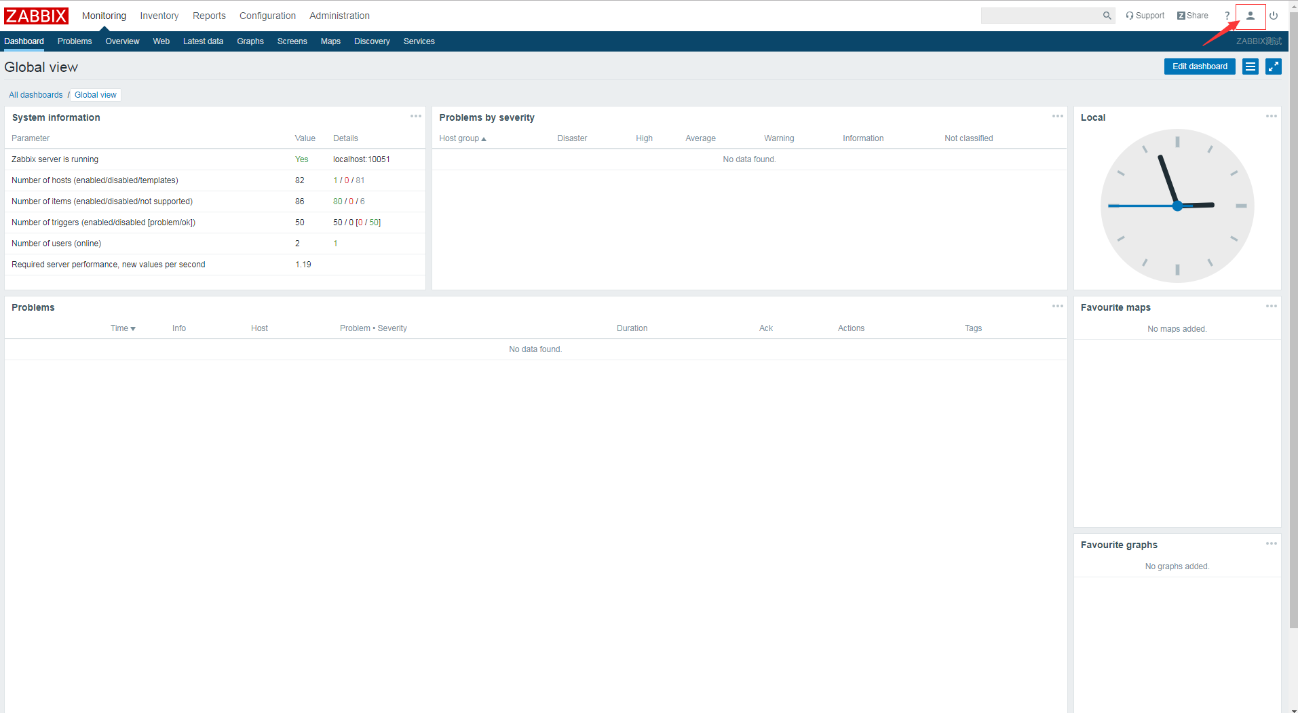Open System information widget options menu

416,117
